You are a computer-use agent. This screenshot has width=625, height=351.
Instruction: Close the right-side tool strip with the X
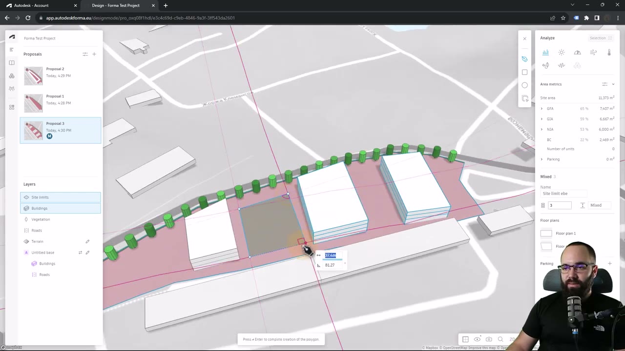tap(525, 39)
